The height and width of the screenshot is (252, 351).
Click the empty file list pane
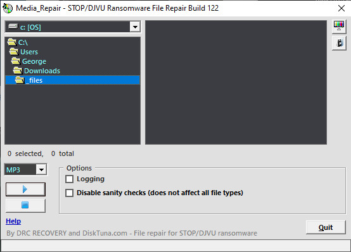tap(236, 82)
